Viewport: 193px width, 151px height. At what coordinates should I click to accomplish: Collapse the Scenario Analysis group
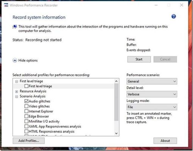click(17, 97)
